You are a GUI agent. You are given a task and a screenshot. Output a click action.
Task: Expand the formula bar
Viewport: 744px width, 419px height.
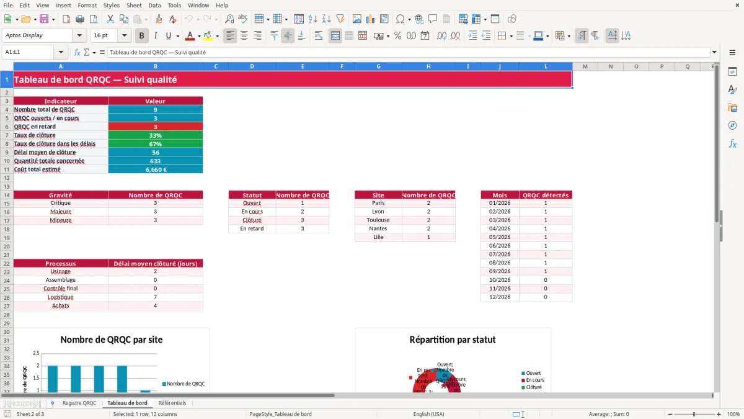click(715, 53)
